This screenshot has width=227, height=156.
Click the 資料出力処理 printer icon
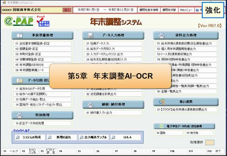point(162,35)
